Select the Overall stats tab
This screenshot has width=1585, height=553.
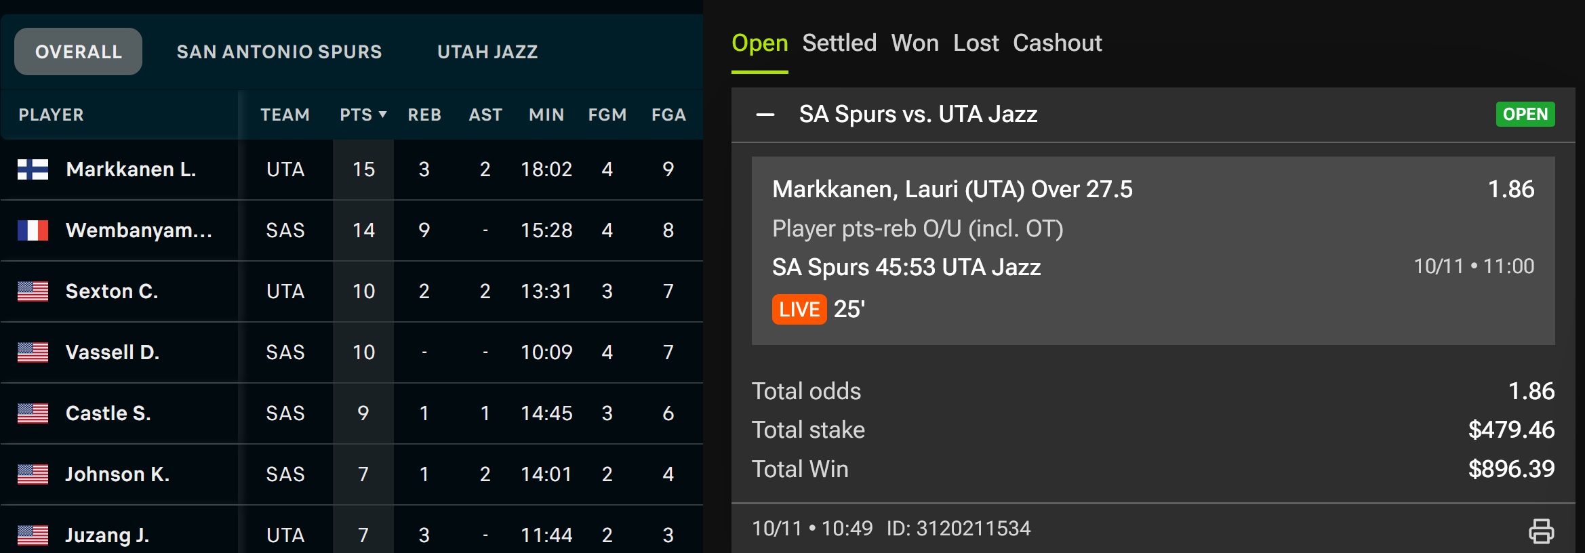click(78, 52)
